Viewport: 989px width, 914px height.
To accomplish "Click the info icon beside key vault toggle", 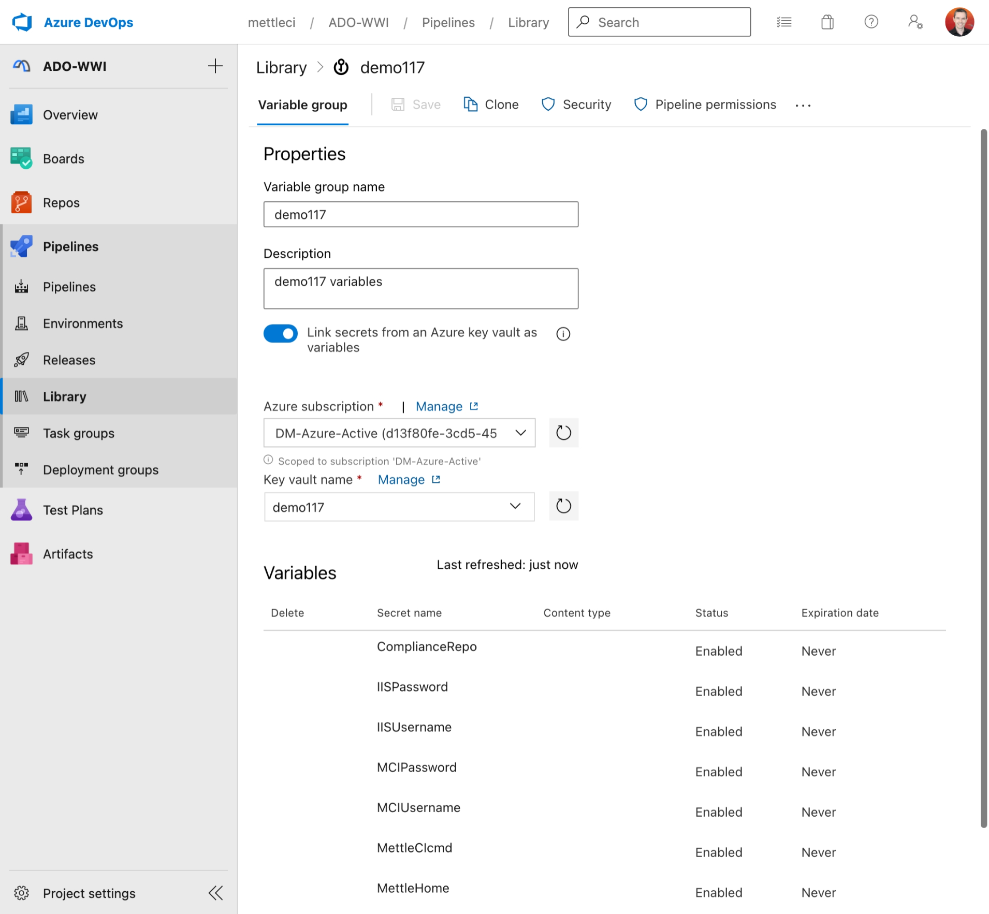I will 563,334.
